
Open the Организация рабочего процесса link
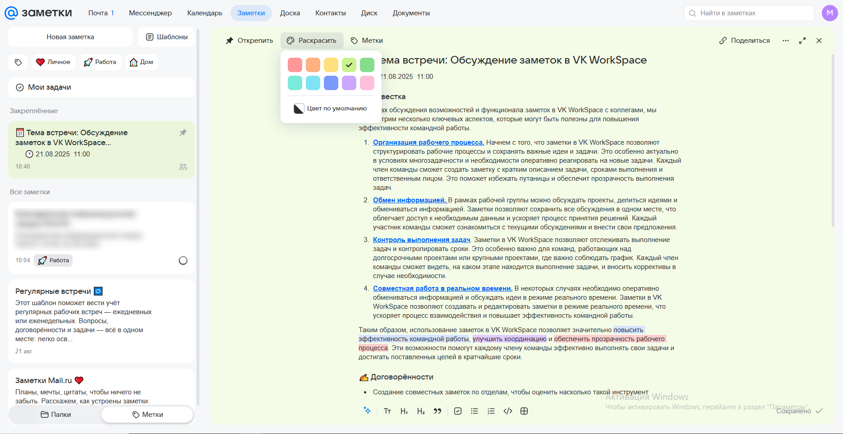(x=428, y=142)
